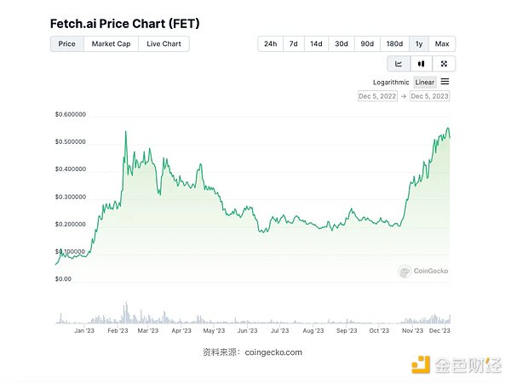
Task: Switch to Live Chart tab
Action: tap(164, 43)
